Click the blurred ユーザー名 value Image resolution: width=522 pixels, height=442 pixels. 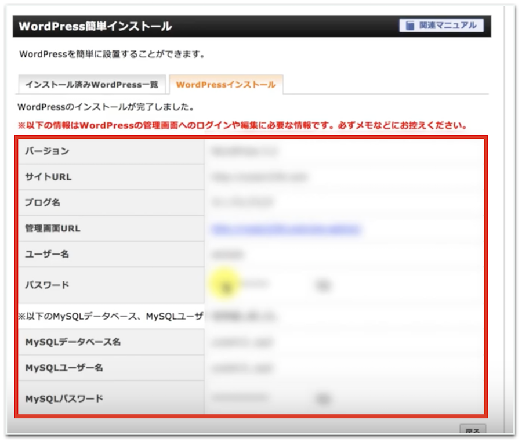click(227, 255)
